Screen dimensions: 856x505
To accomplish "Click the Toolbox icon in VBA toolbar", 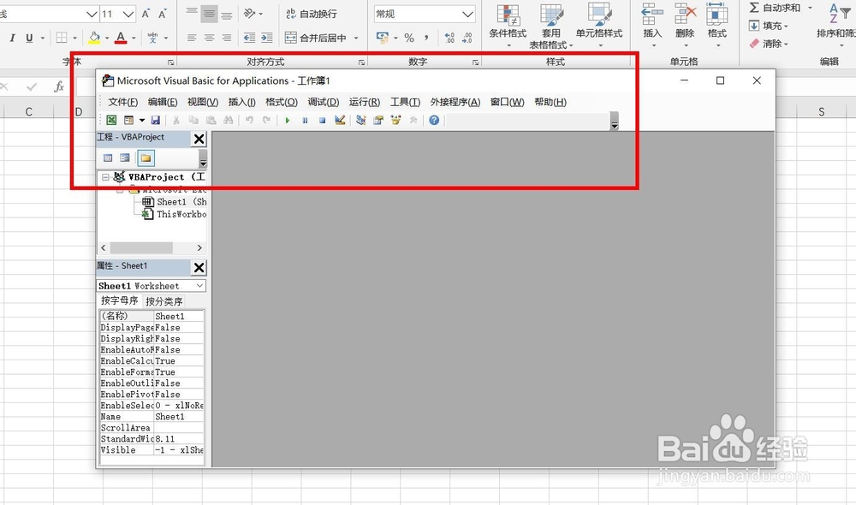I will tap(413, 120).
